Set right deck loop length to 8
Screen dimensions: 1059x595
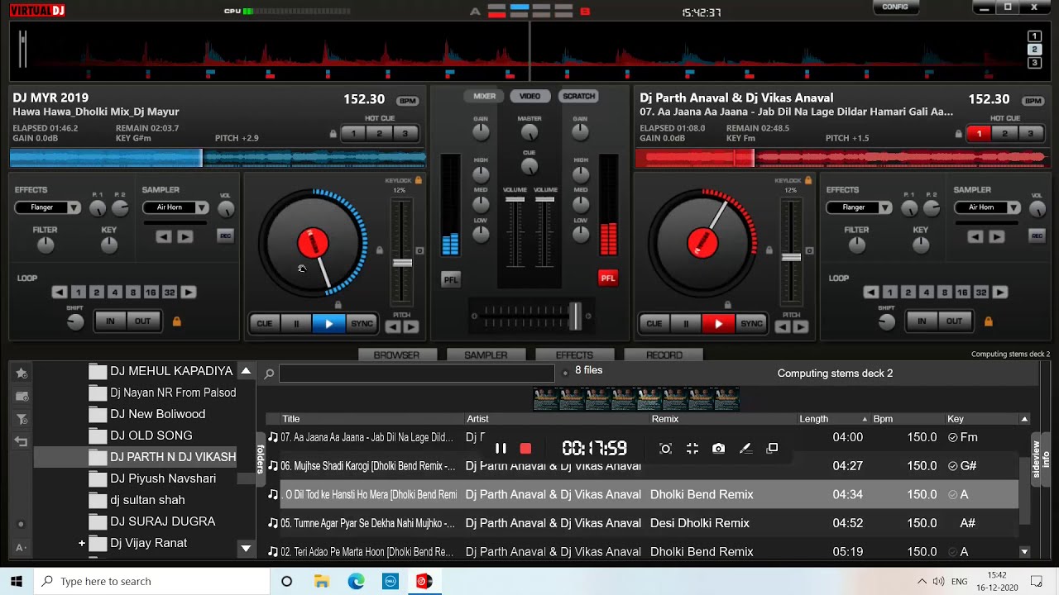[x=944, y=292]
